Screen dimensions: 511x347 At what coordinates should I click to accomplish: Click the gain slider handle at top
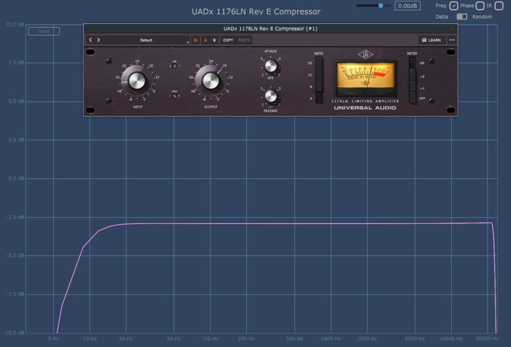click(x=381, y=5)
